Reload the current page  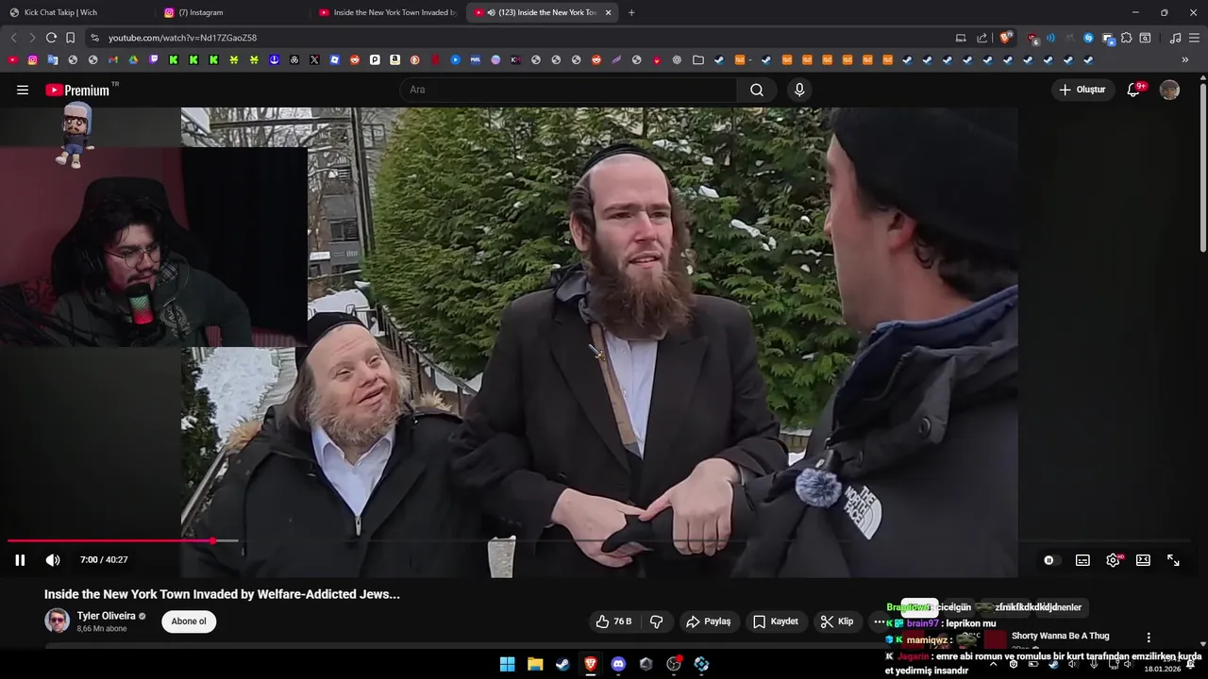tap(51, 38)
